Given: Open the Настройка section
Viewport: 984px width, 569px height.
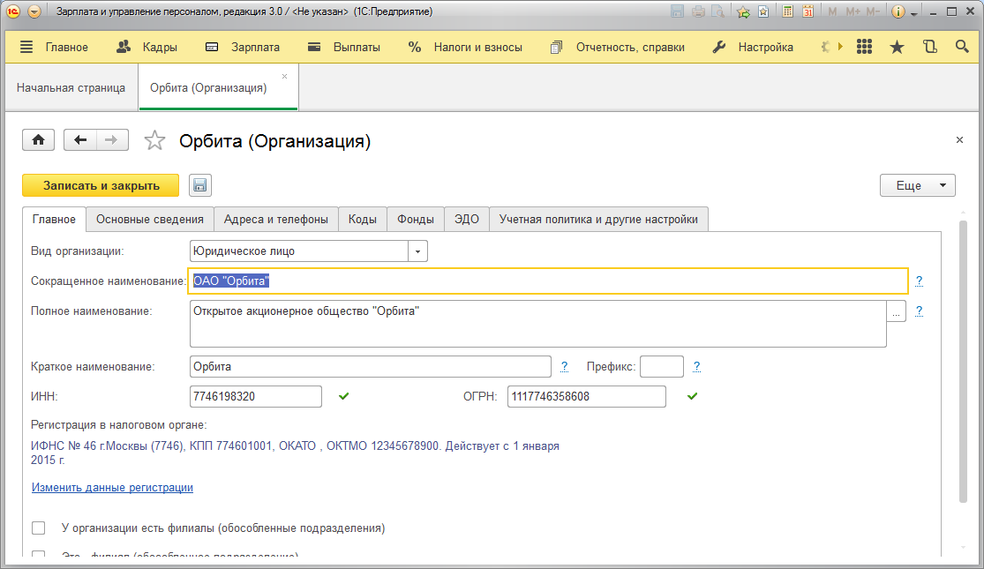Looking at the screenshot, I should (753, 47).
